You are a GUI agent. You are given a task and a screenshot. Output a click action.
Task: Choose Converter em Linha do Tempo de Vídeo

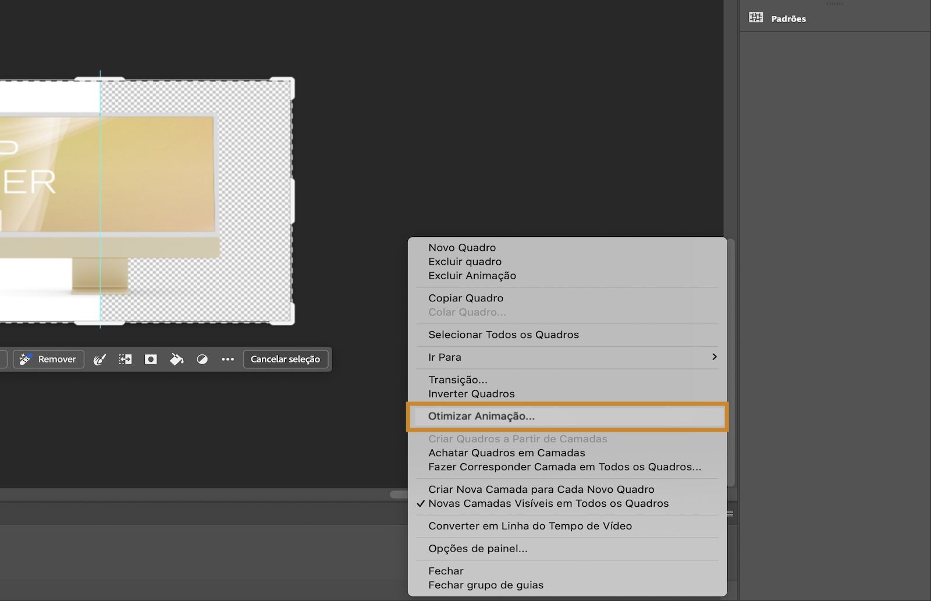coord(530,526)
